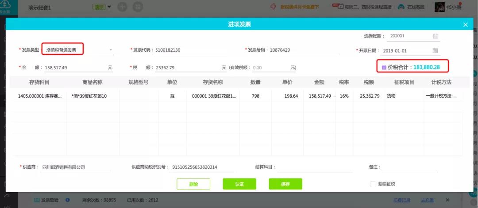The width and height of the screenshot is (478, 208).
Task: Select cell *酒*39度红花郎10
Action: point(93,96)
